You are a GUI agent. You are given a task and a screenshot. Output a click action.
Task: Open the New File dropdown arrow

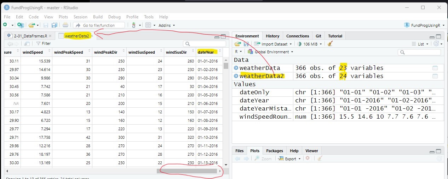tap(12, 25)
